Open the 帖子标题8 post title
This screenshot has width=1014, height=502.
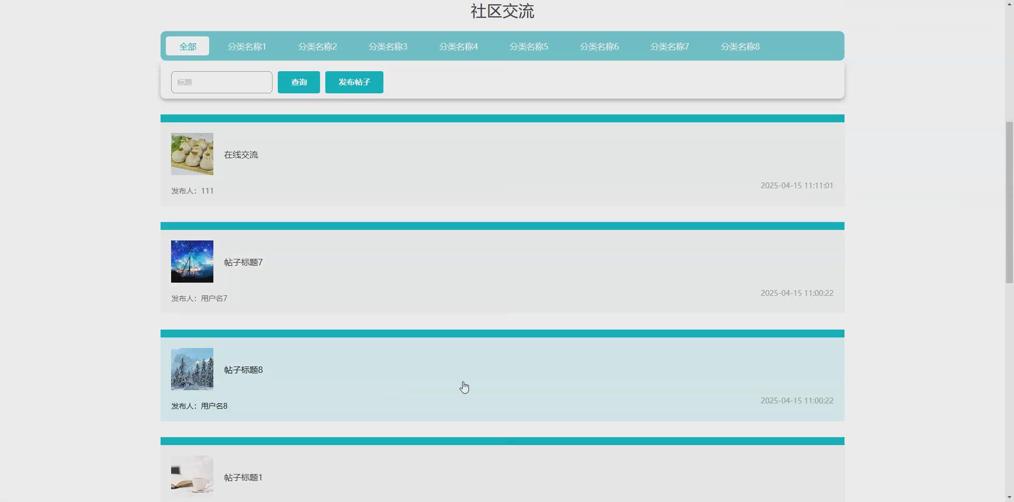coord(243,370)
